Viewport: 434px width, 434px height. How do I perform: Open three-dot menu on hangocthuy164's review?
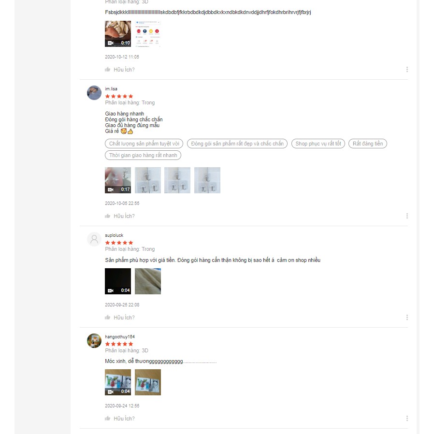pos(407,418)
